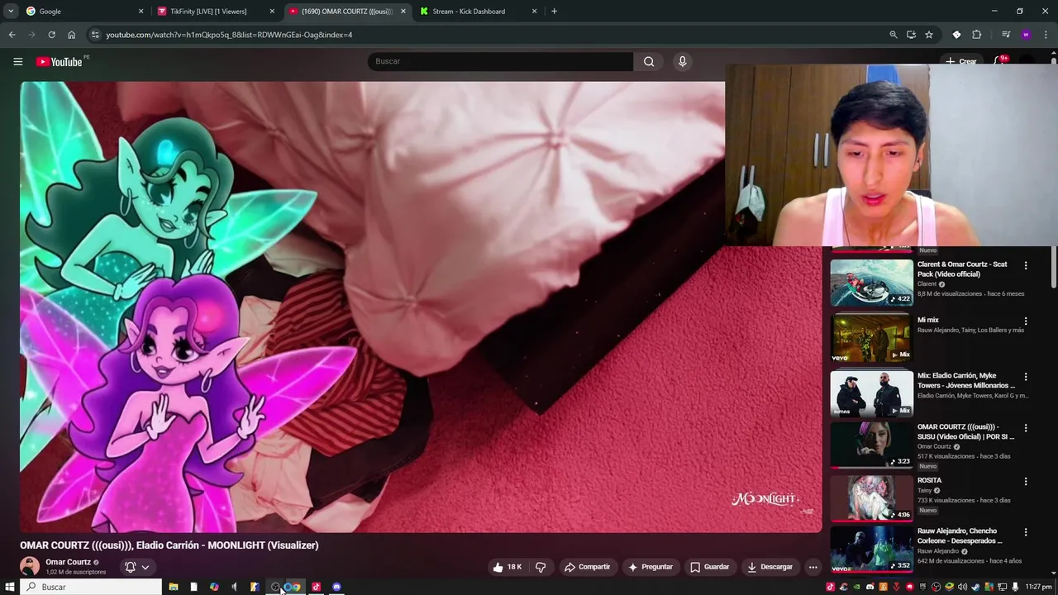This screenshot has width=1058, height=595.
Task: Open Chrome zoom magnifier in address bar
Action: (x=893, y=35)
